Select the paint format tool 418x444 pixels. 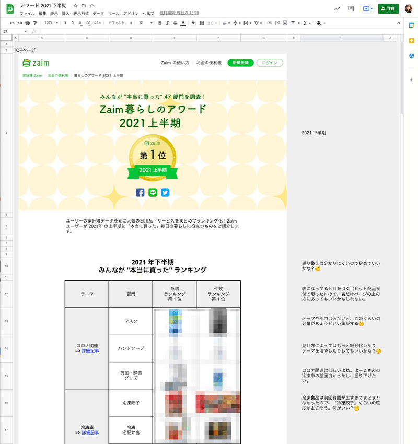35,23
